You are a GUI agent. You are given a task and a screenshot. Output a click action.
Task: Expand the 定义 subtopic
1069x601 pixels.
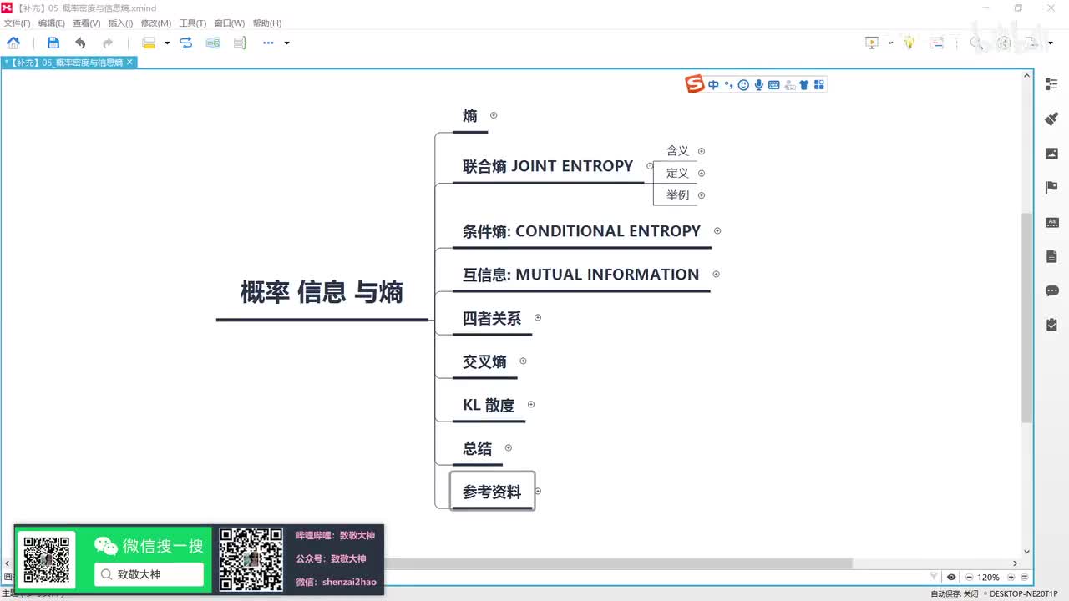pos(702,173)
